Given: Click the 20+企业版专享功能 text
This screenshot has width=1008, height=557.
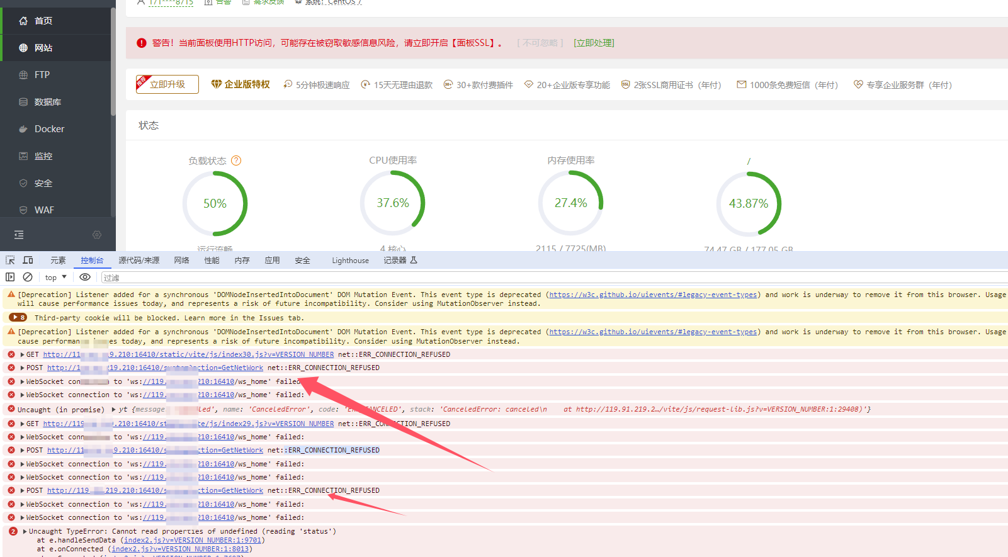Looking at the screenshot, I should tap(573, 84).
